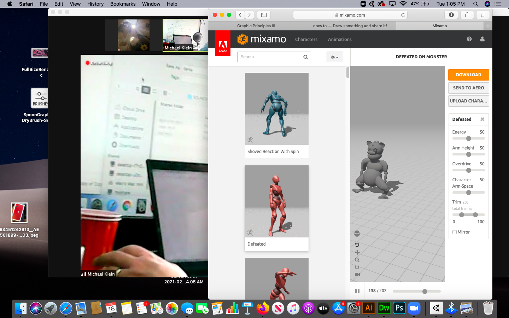Select the pan move arrows icon
This screenshot has height=318, width=509.
click(x=357, y=252)
